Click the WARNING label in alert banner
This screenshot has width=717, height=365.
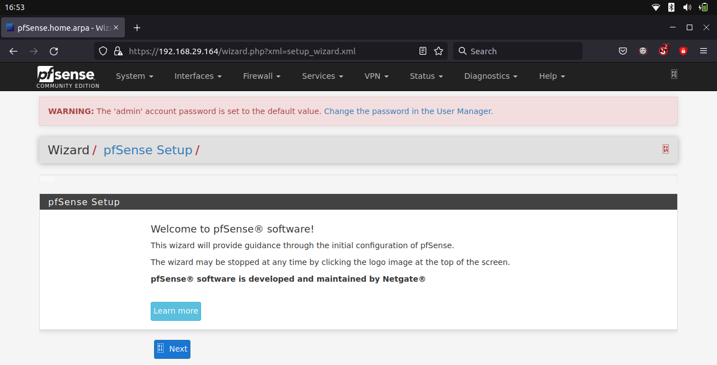pos(71,111)
